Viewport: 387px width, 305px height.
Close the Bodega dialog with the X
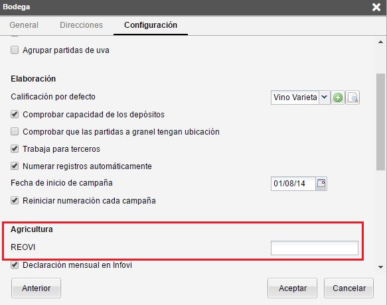point(376,7)
